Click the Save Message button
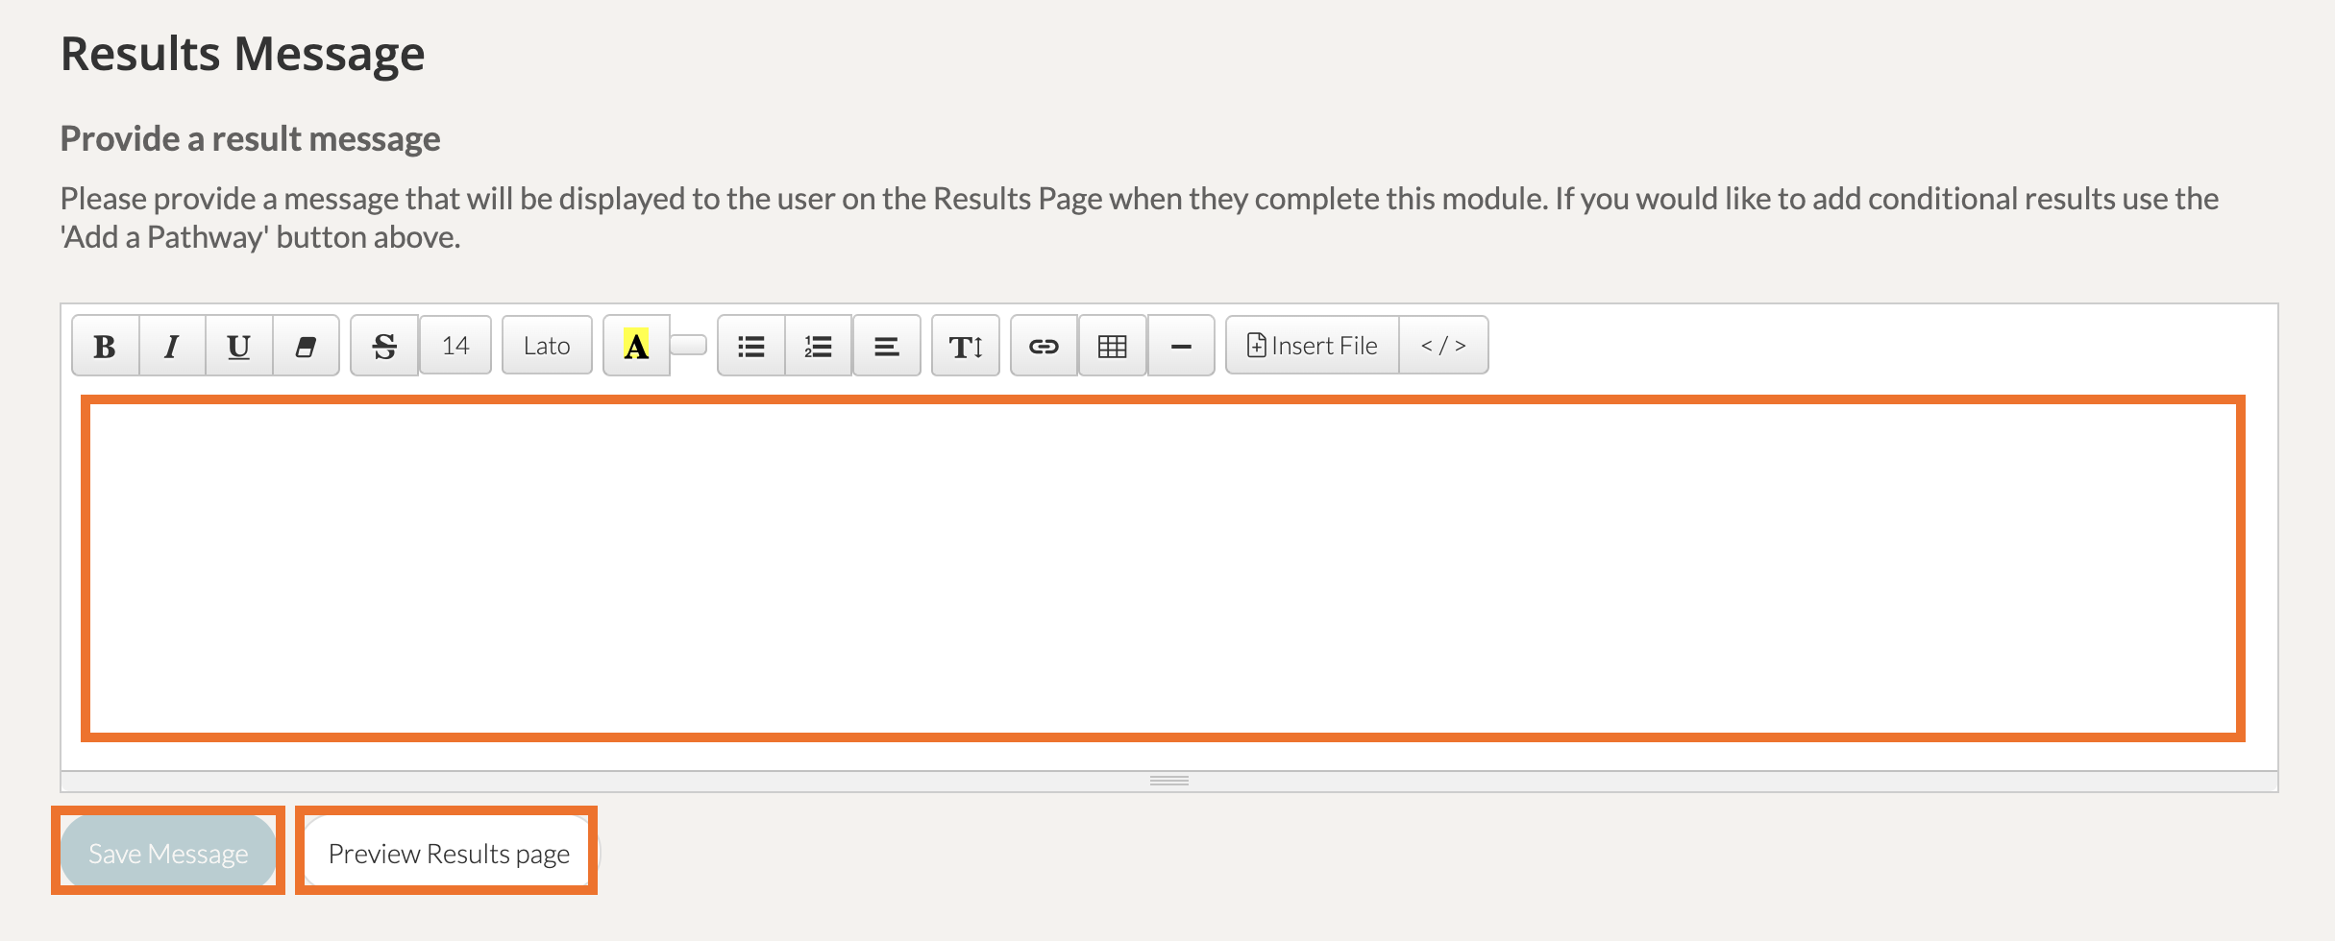Screen dimensions: 2335x941 (x=168, y=853)
